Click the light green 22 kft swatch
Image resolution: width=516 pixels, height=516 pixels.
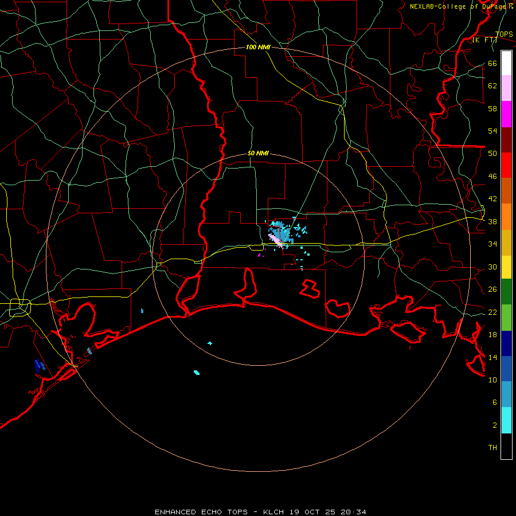[x=506, y=318]
